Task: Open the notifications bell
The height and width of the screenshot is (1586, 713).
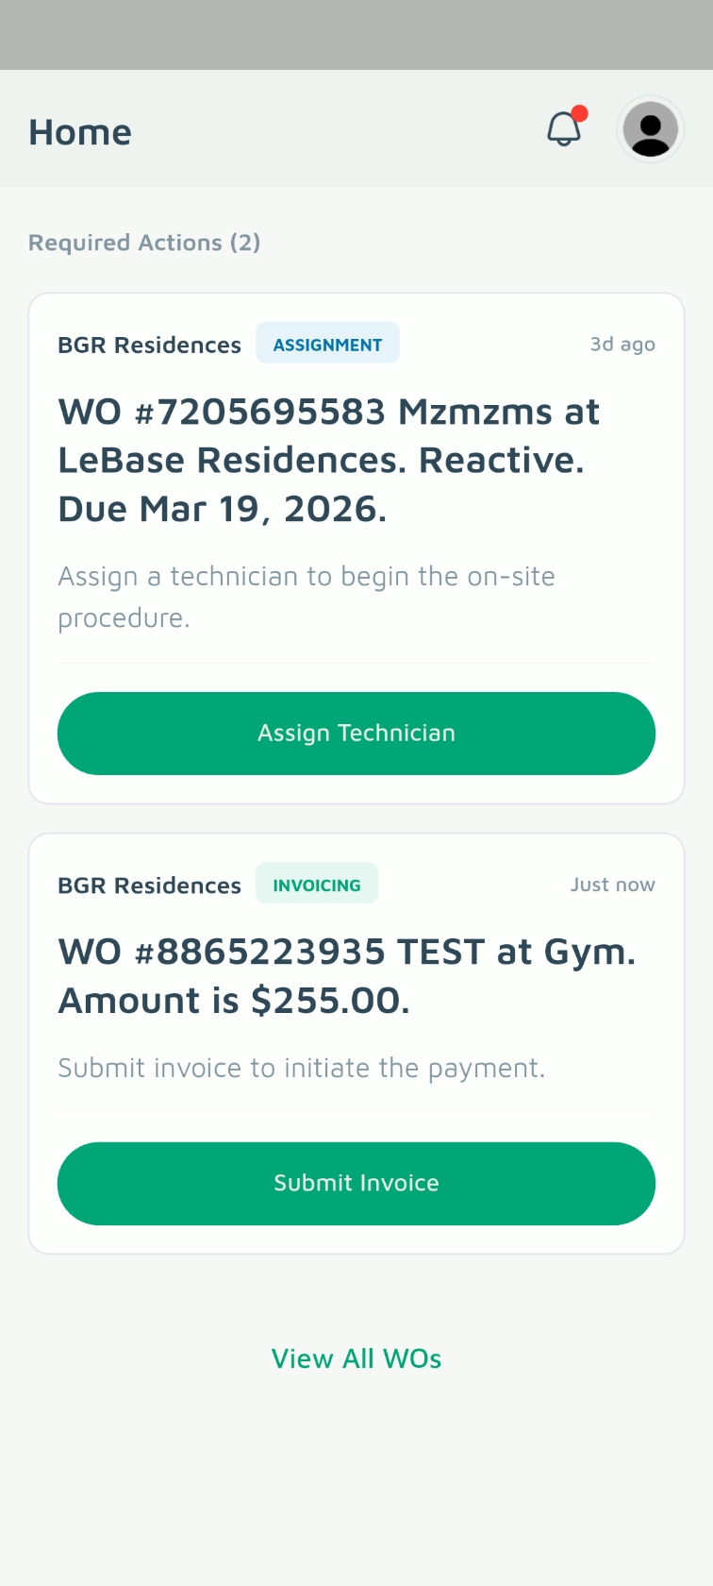Action: point(564,130)
